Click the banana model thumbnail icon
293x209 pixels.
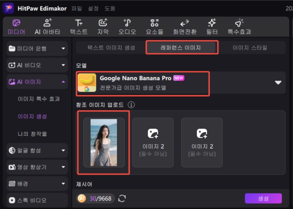(87, 83)
